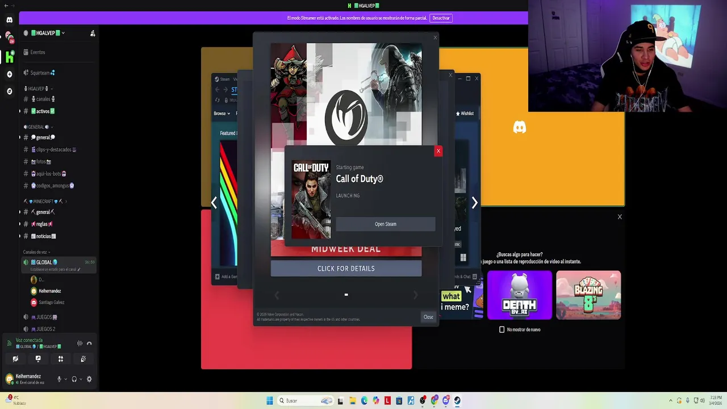Open the soundboard button
The width and height of the screenshot is (727, 409).
click(83, 359)
